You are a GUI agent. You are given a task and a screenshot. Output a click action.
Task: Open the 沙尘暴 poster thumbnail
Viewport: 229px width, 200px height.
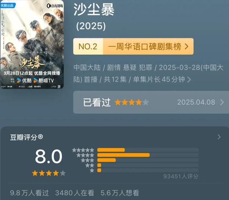tap(32, 44)
